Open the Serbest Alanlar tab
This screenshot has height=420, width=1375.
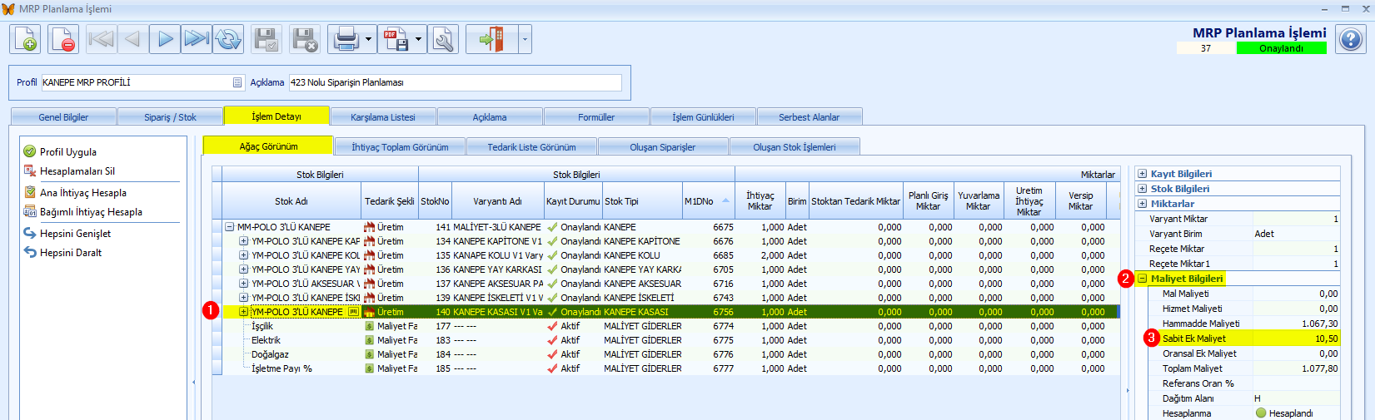[809, 117]
